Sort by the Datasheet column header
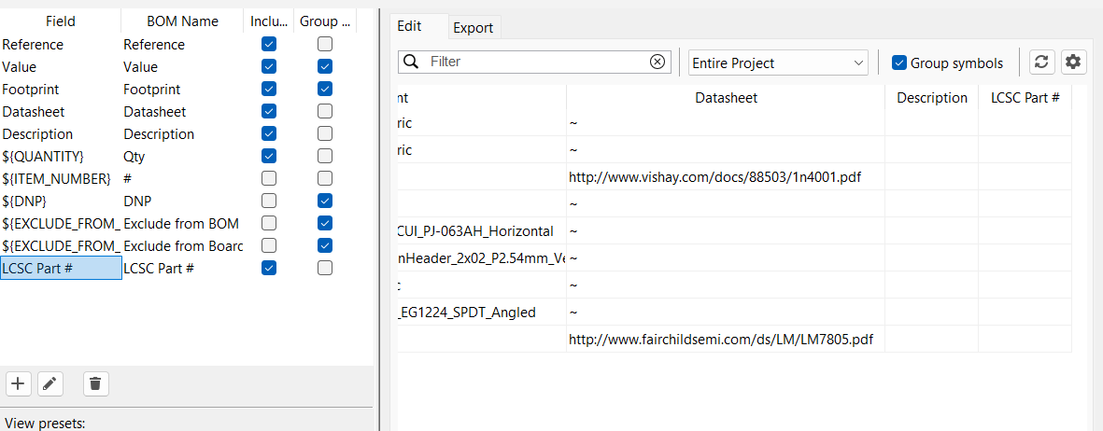Image resolution: width=1103 pixels, height=431 pixels. [726, 98]
